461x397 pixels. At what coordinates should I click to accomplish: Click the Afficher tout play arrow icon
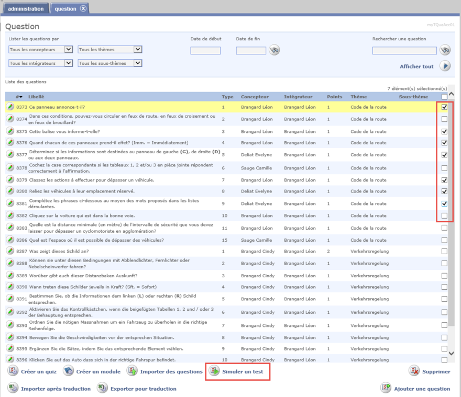(445, 66)
